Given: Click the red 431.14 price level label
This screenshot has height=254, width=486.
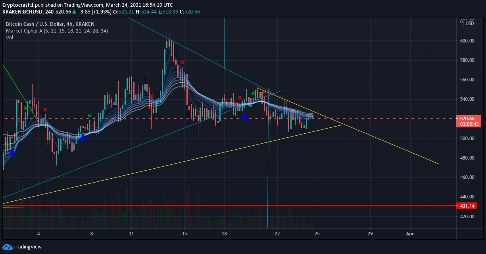Looking at the screenshot, I should 467,206.
